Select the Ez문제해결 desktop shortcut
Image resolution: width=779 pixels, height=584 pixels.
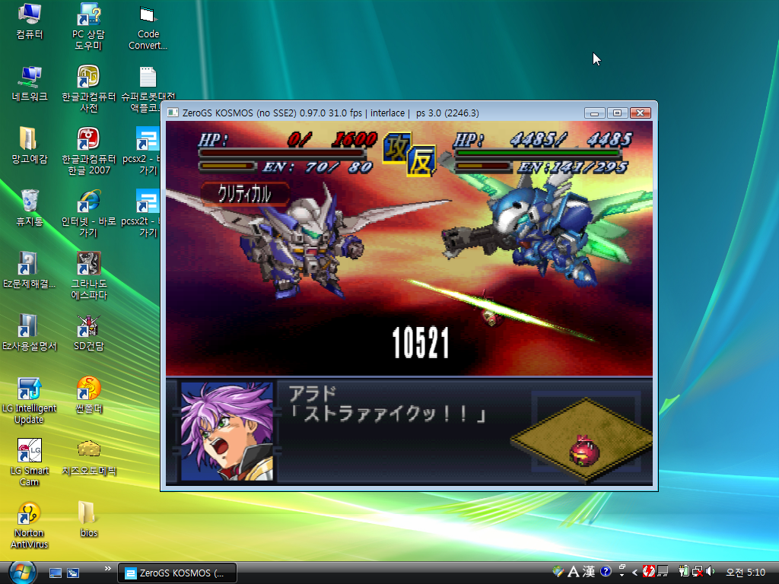pos(30,271)
